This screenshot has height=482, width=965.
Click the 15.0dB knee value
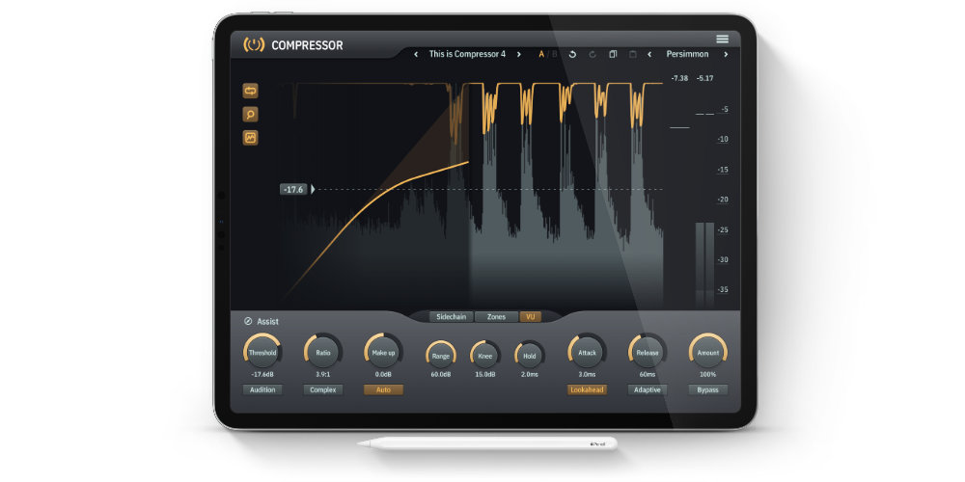click(485, 374)
